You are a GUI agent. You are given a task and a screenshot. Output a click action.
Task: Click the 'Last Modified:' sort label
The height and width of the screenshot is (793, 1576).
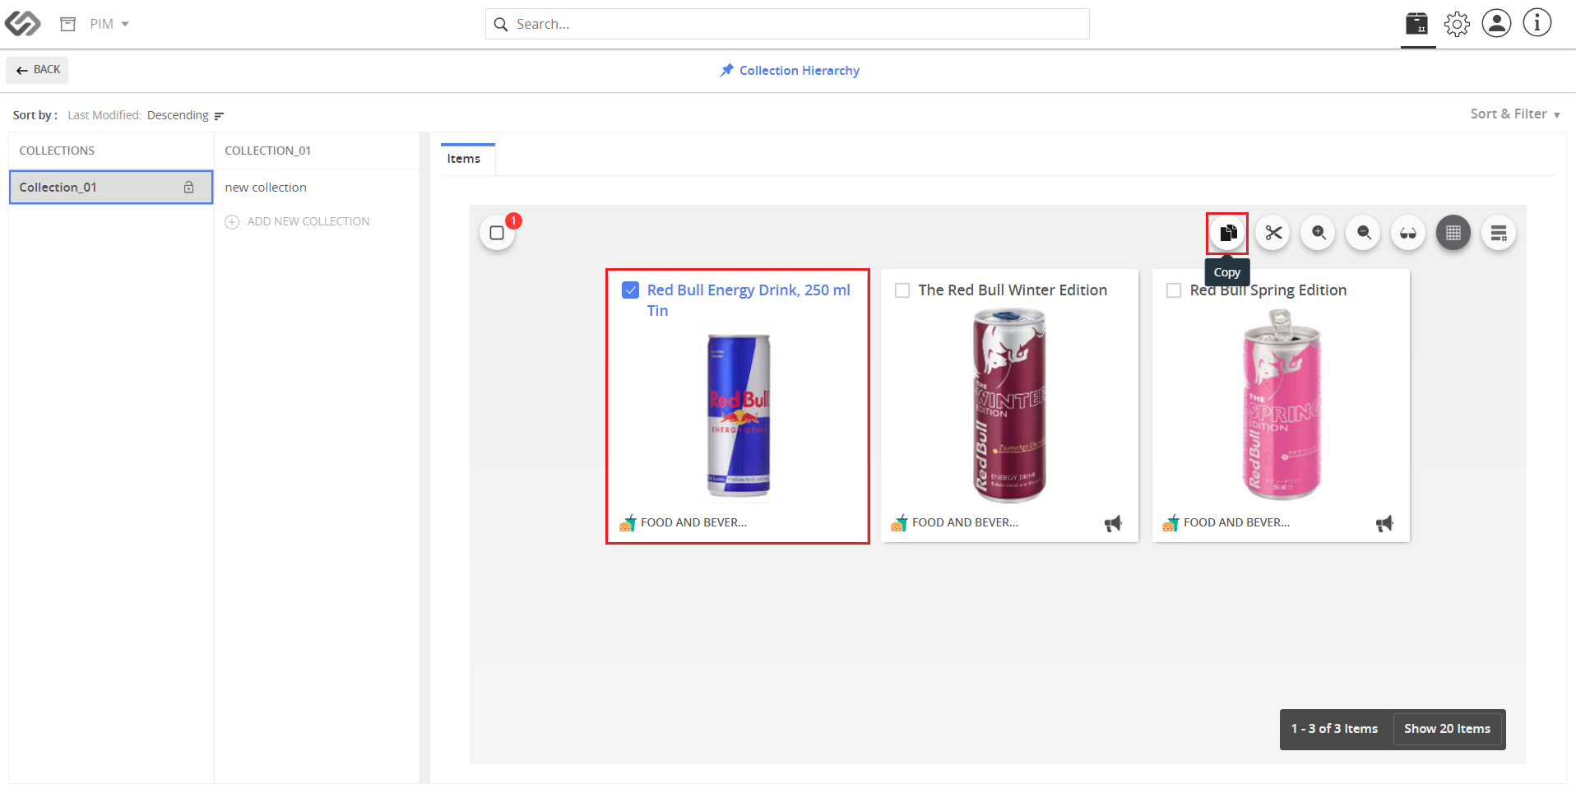click(x=104, y=115)
